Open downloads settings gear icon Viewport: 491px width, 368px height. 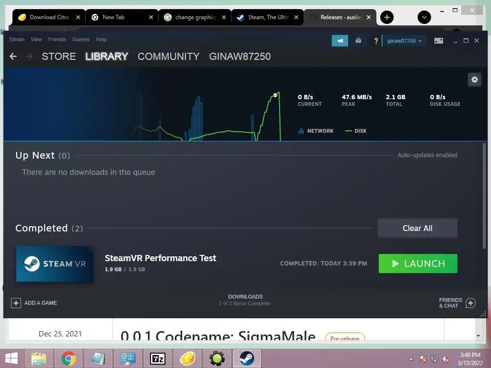click(475, 80)
